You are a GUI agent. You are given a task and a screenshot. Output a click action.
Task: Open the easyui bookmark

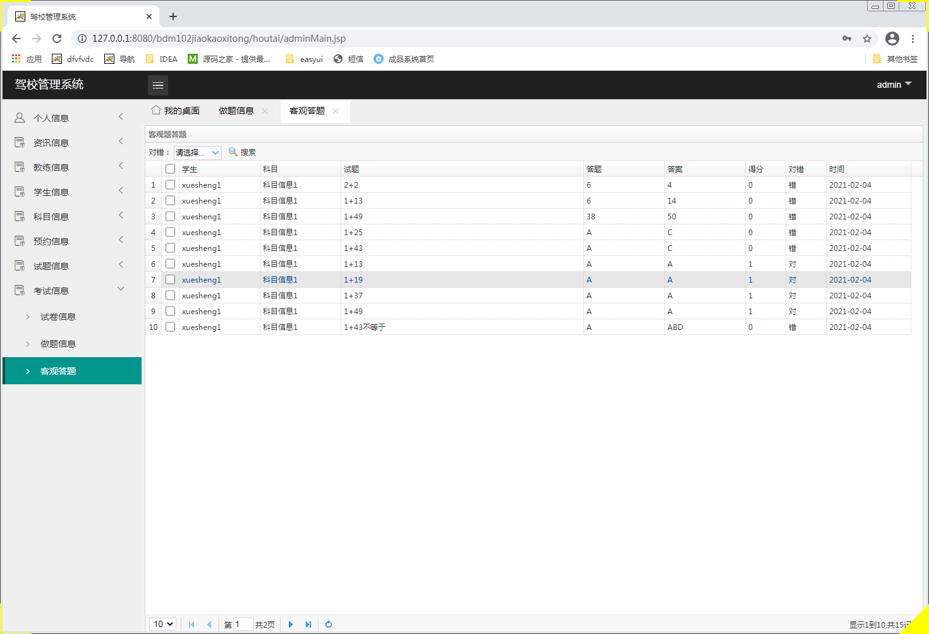(x=304, y=59)
